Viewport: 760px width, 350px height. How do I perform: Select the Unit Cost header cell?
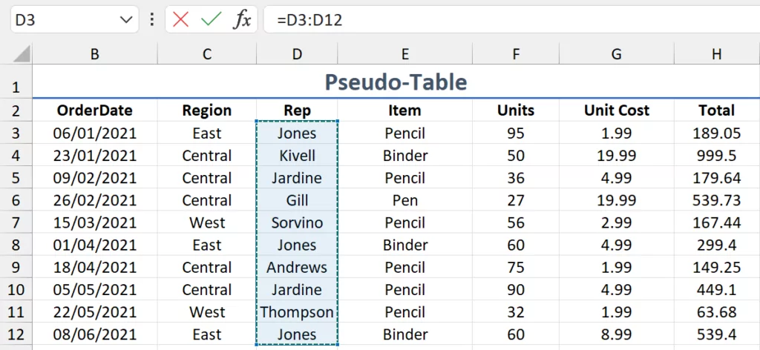click(x=616, y=110)
